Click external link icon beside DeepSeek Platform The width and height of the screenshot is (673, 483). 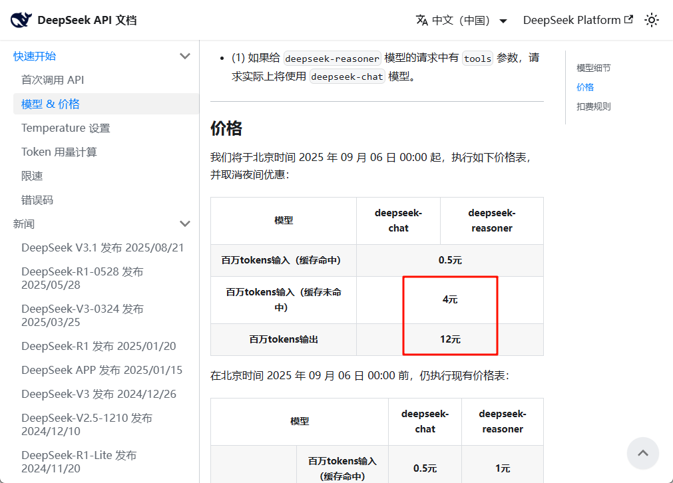(628, 19)
